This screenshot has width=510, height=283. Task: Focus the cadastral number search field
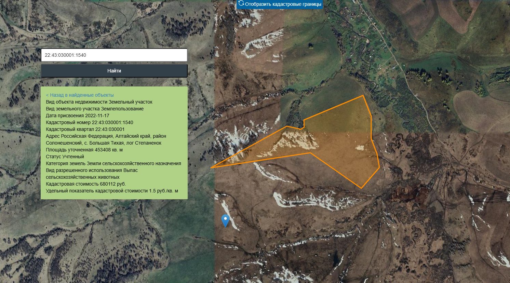(114, 55)
